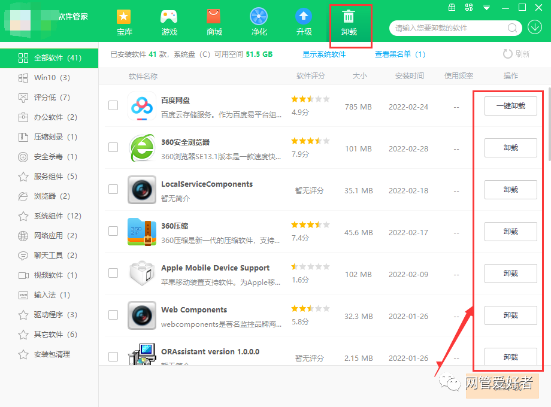Image resolution: width=551 pixels, height=407 pixels.
Task: Check the LocalServiceComponents checkbox
Action: point(113,189)
